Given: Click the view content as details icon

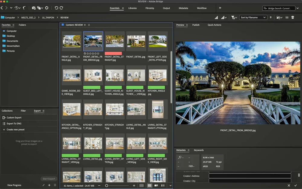Looking at the screenshot, I should pyautogui.click(x=156, y=186).
